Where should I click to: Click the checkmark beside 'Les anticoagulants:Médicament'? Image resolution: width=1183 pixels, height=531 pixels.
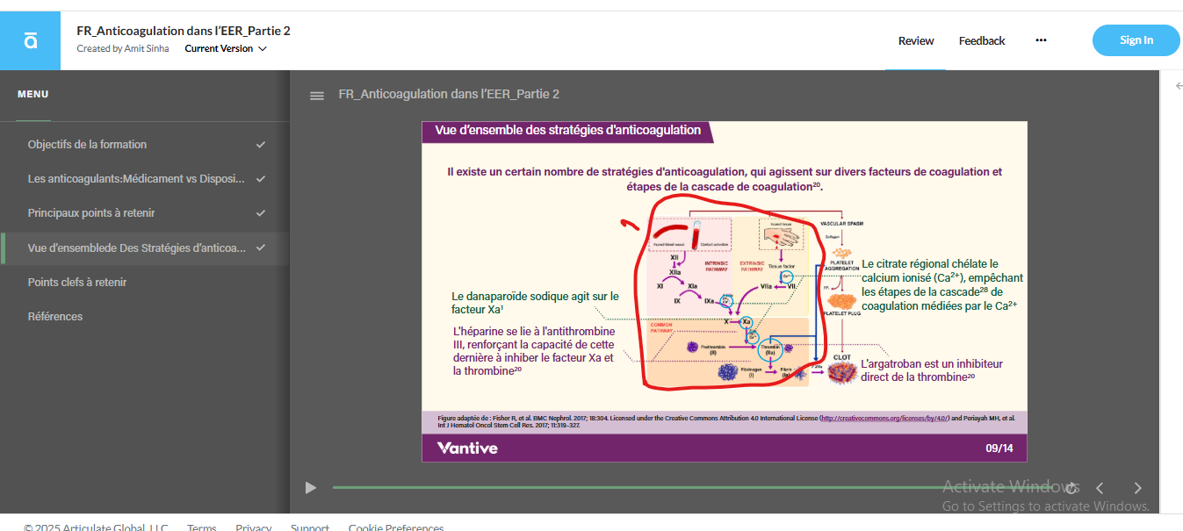pyautogui.click(x=261, y=179)
